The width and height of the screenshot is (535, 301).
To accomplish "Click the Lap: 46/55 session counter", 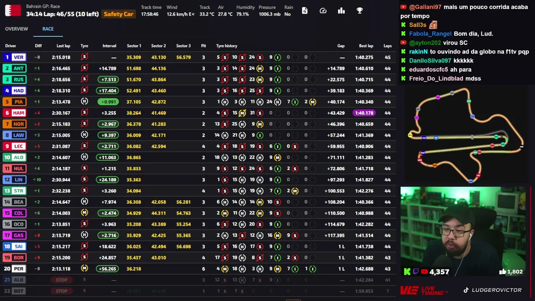I will pyautogui.click(x=71, y=14).
